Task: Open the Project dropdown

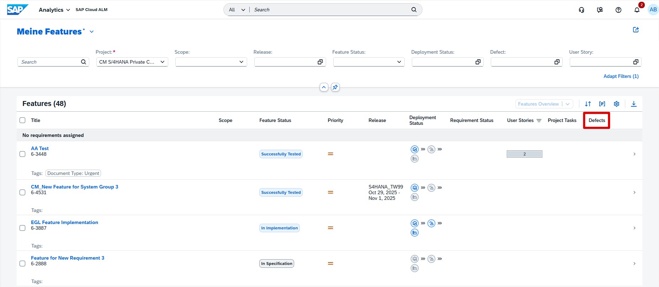Action: (x=132, y=62)
